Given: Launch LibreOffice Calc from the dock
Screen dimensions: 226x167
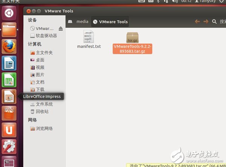Looking at the screenshot, I should tap(9, 80).
